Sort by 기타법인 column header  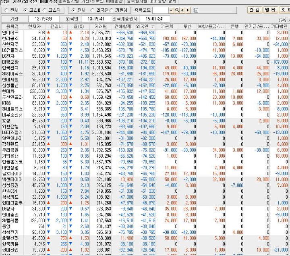[x=279, y=27]
